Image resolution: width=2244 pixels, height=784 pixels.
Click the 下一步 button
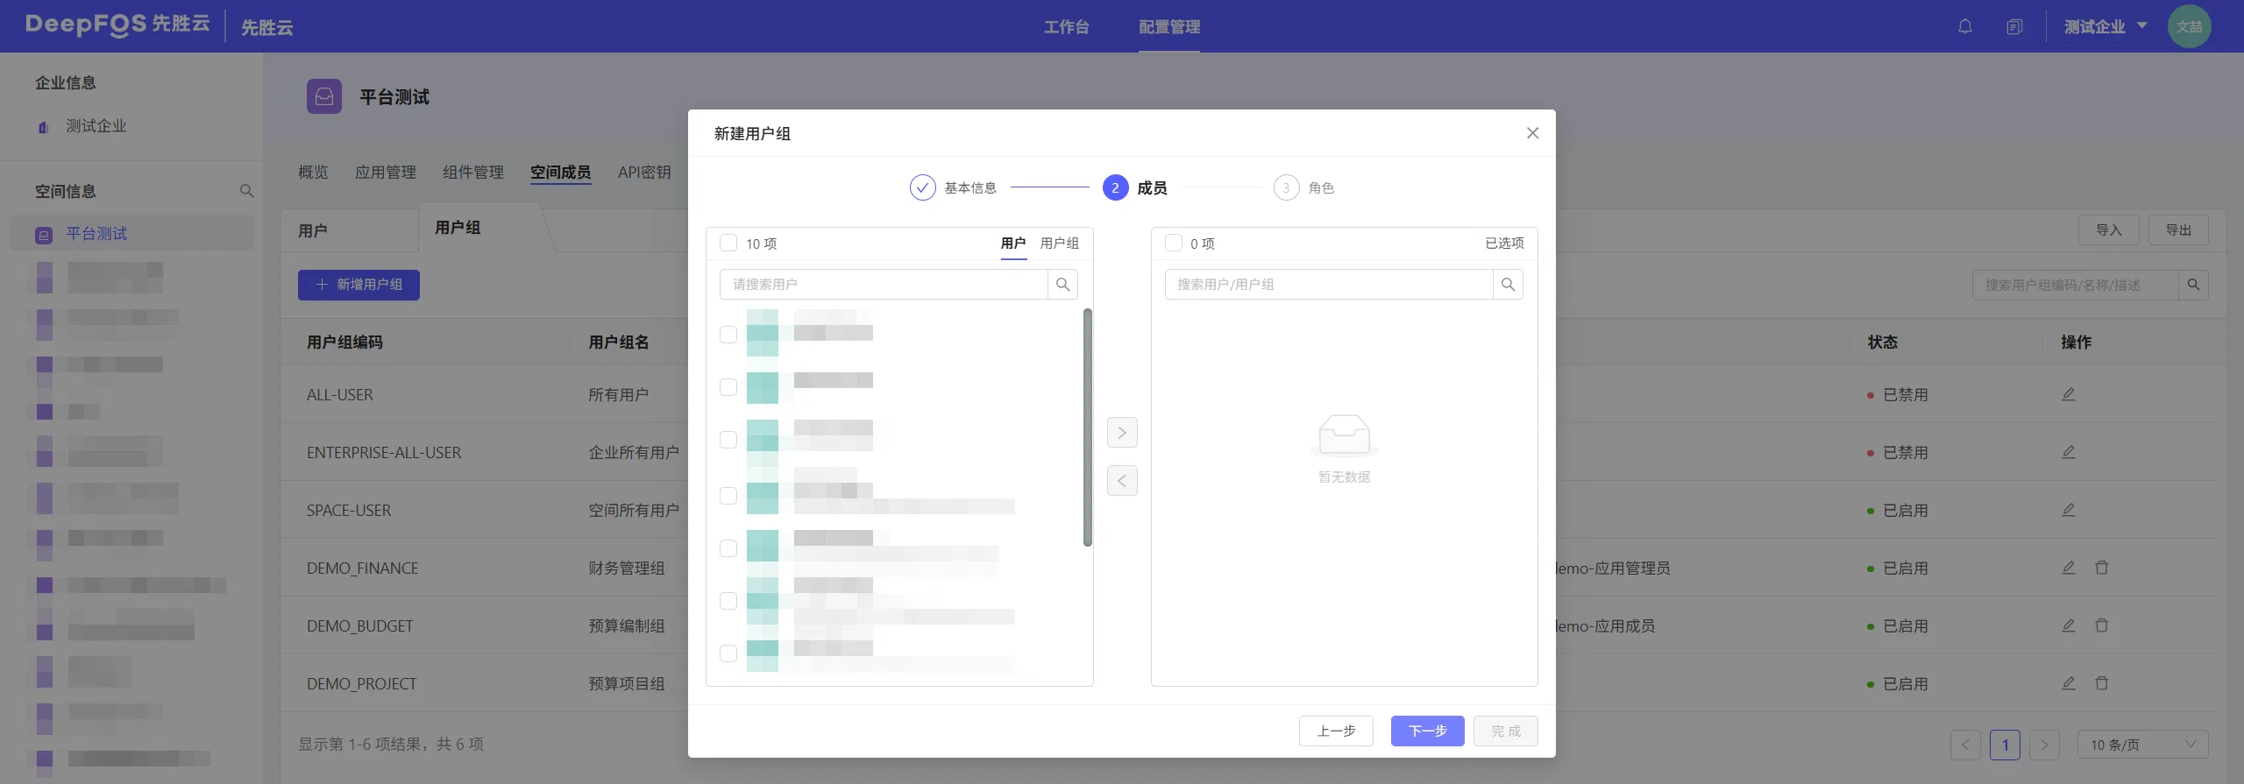point(1427,731)
